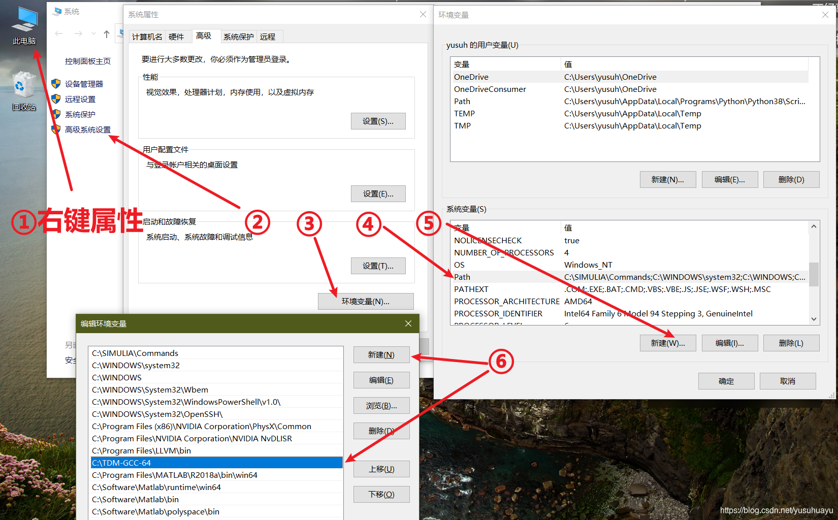Viewport: 838px width, 520px height.
Task: Click the forward arrow in 系统 window
Action: point(78,34)
